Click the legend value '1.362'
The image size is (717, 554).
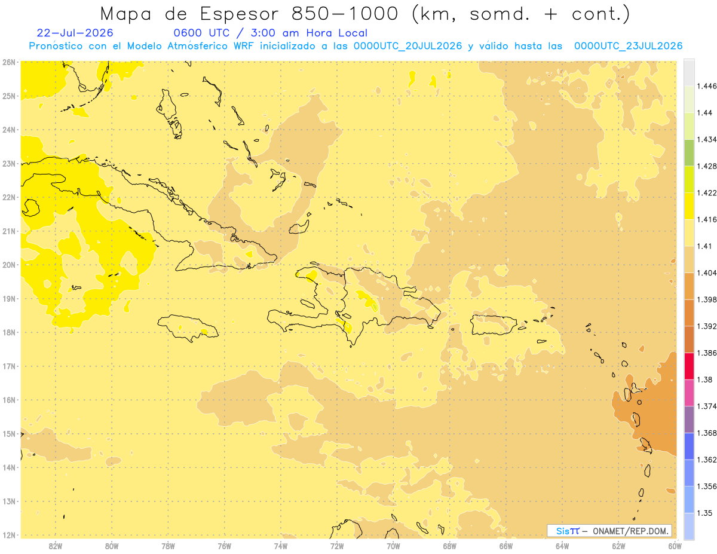pos(706,460)
